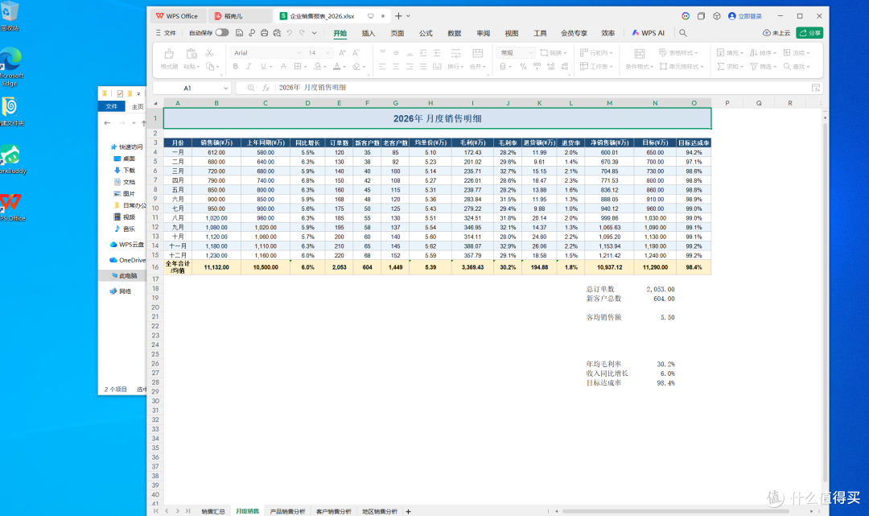Switch to the 产品销售分析 sheet tab
The width and height of the screenshot is (869, 516).
click(287, 511)
